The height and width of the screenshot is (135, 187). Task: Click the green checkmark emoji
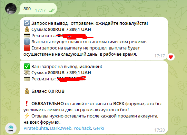tap(27, 66)
